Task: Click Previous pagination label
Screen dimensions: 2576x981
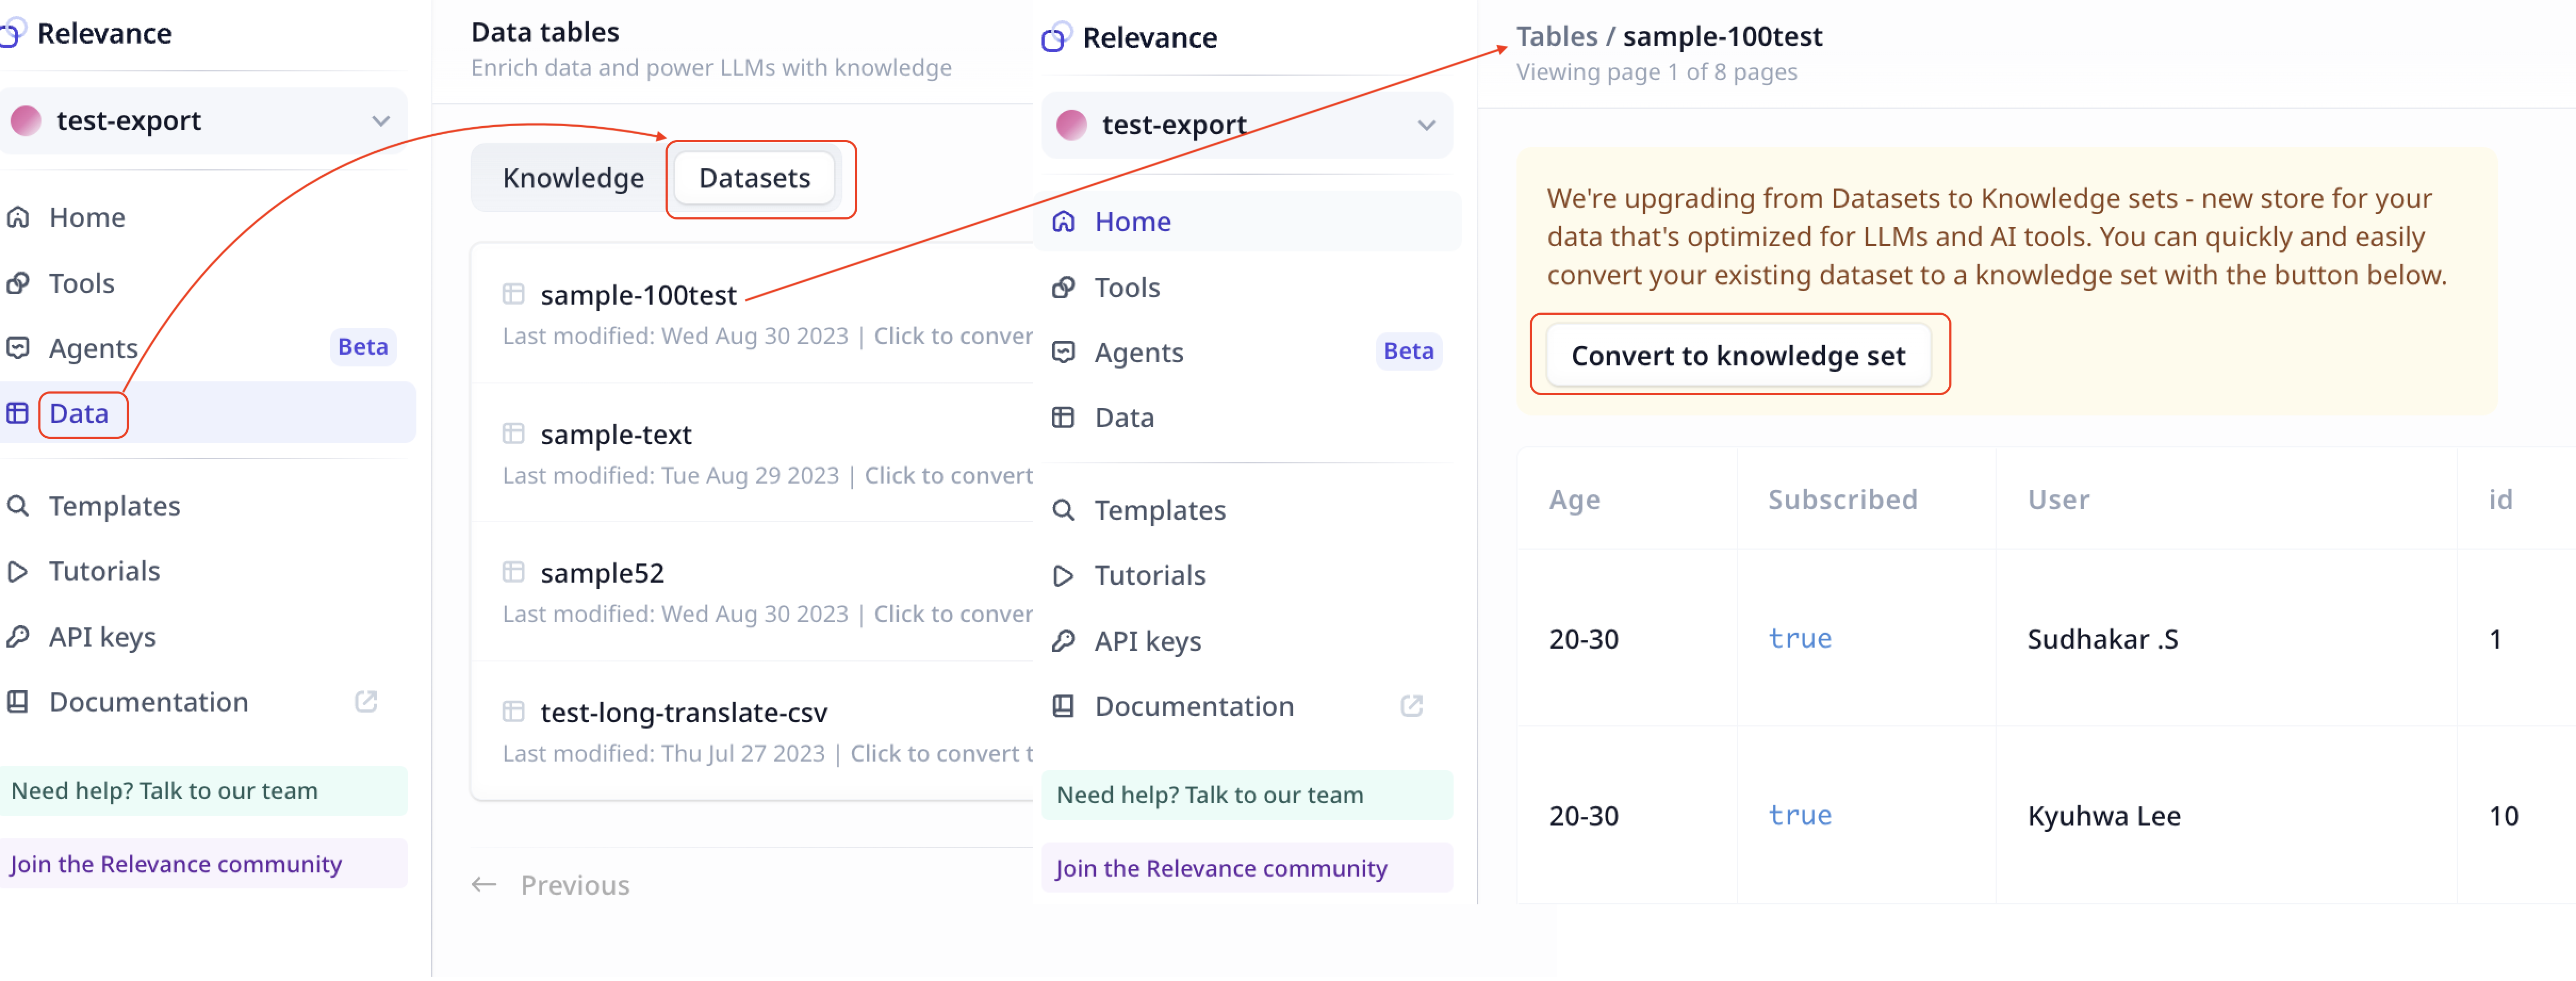Action: [x=575, y=885]
